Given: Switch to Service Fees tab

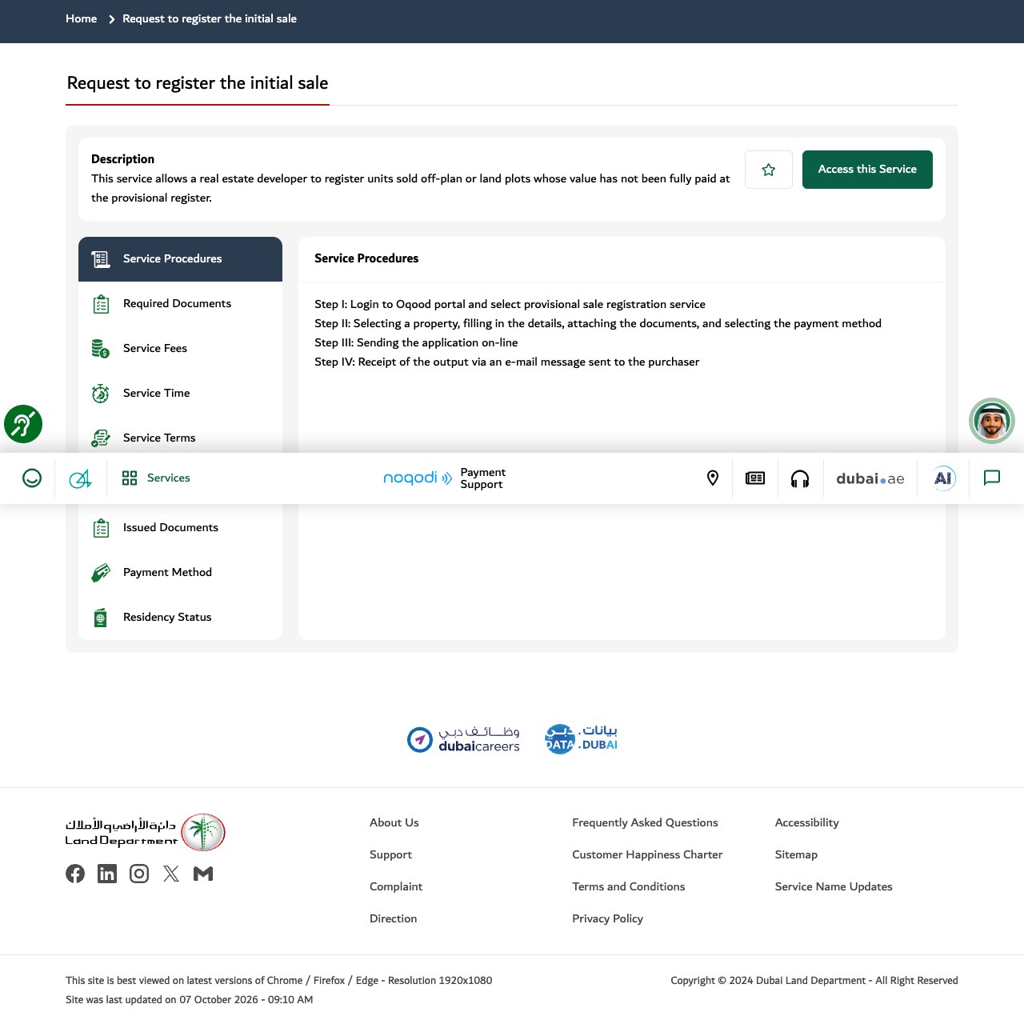Looking at the screenshot, I should 180,349.
